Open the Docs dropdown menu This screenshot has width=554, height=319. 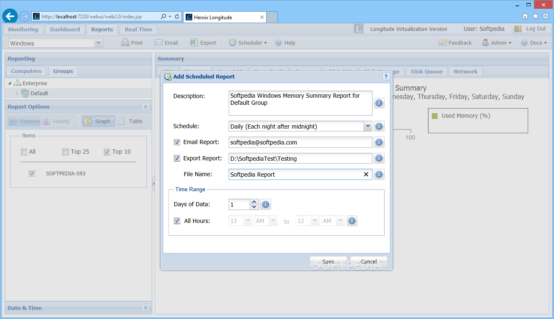tap(534, 43)
